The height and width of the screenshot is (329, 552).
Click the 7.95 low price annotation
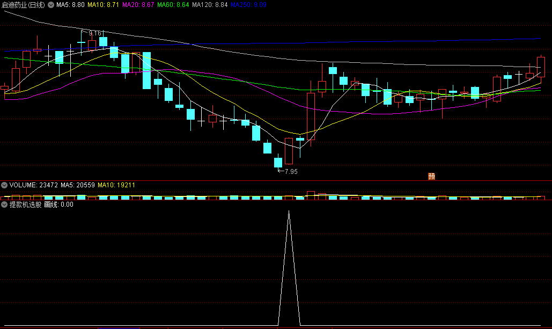pos(291,172)
